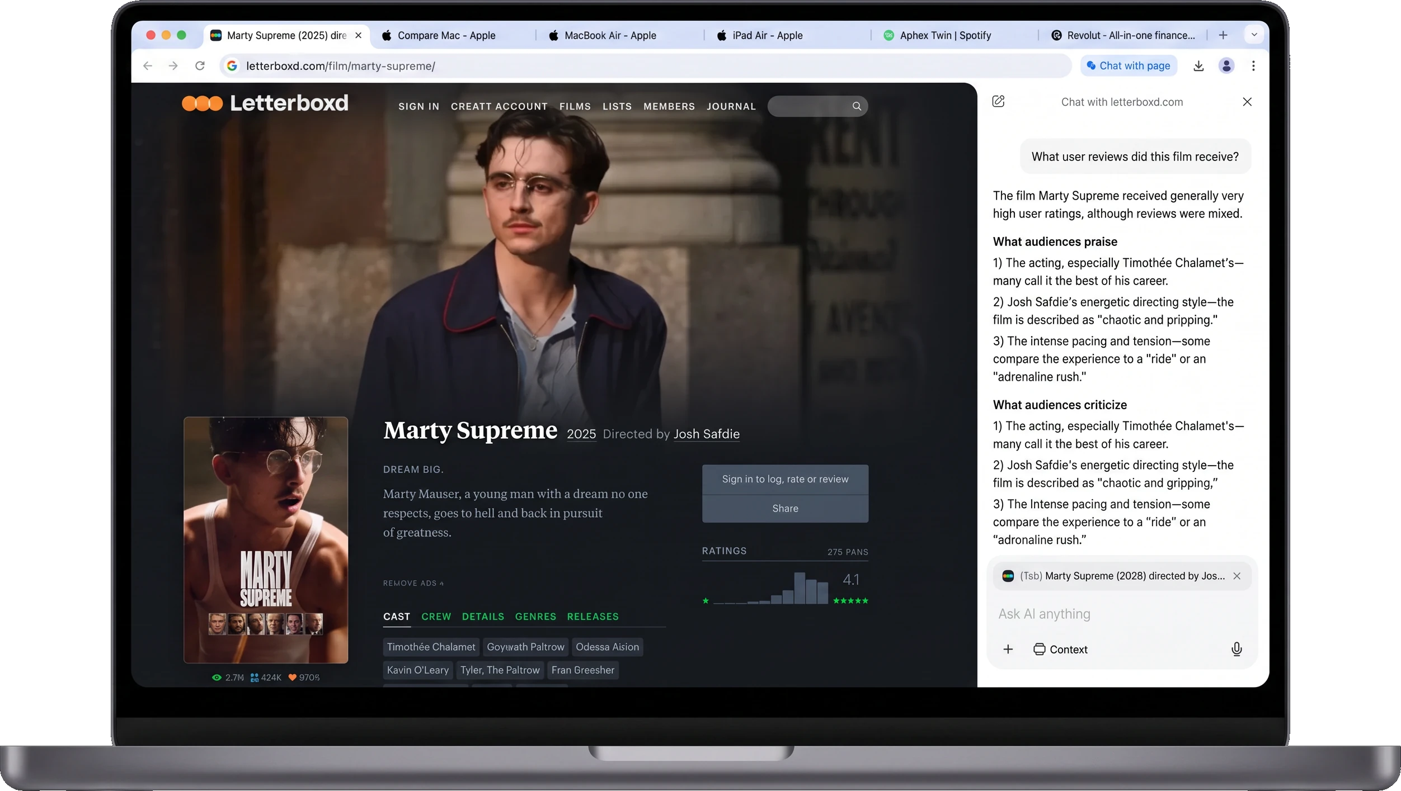1401x791 pixels.
Task: Open Sign In in the nav
Action: (x=419, y=106)
